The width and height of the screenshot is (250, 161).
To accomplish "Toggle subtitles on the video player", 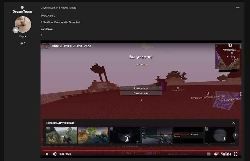I will pos(209,154).
